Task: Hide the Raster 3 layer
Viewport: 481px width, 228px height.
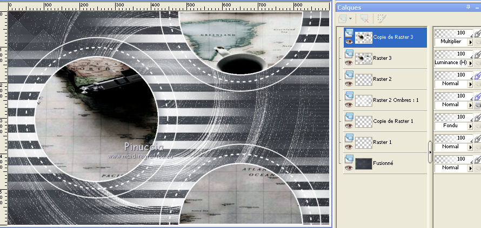Action: coord(349,63)
